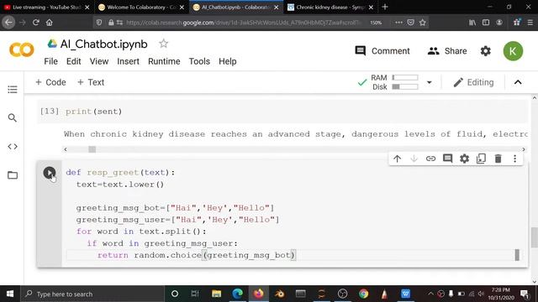538x302 pixels.
Task: Star the AI_Chatbot.ipynb notebook
Action: point(164,44)
